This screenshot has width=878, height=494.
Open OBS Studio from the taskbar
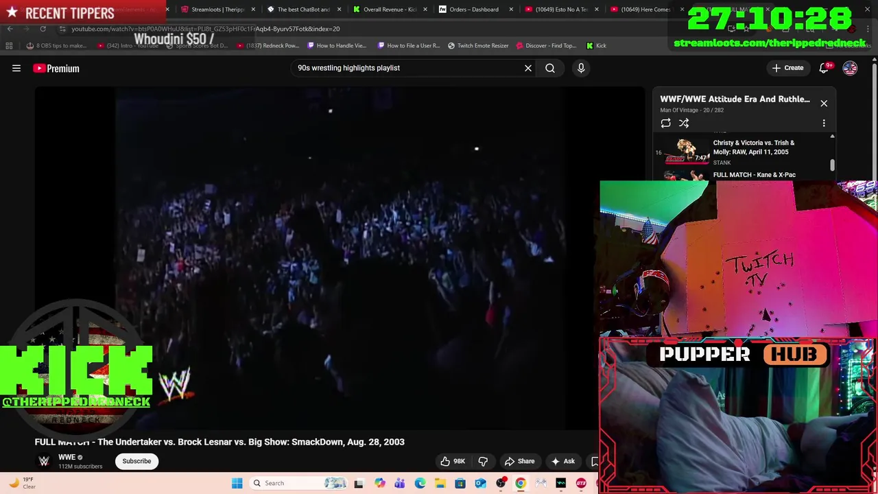501,483
